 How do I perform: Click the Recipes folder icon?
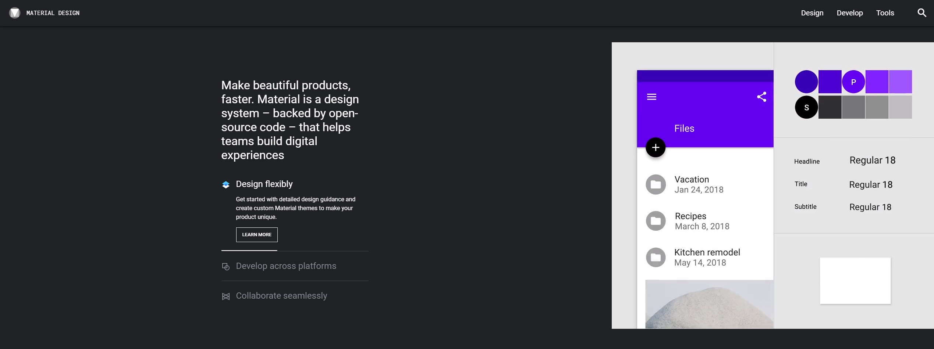click(656, 221)
